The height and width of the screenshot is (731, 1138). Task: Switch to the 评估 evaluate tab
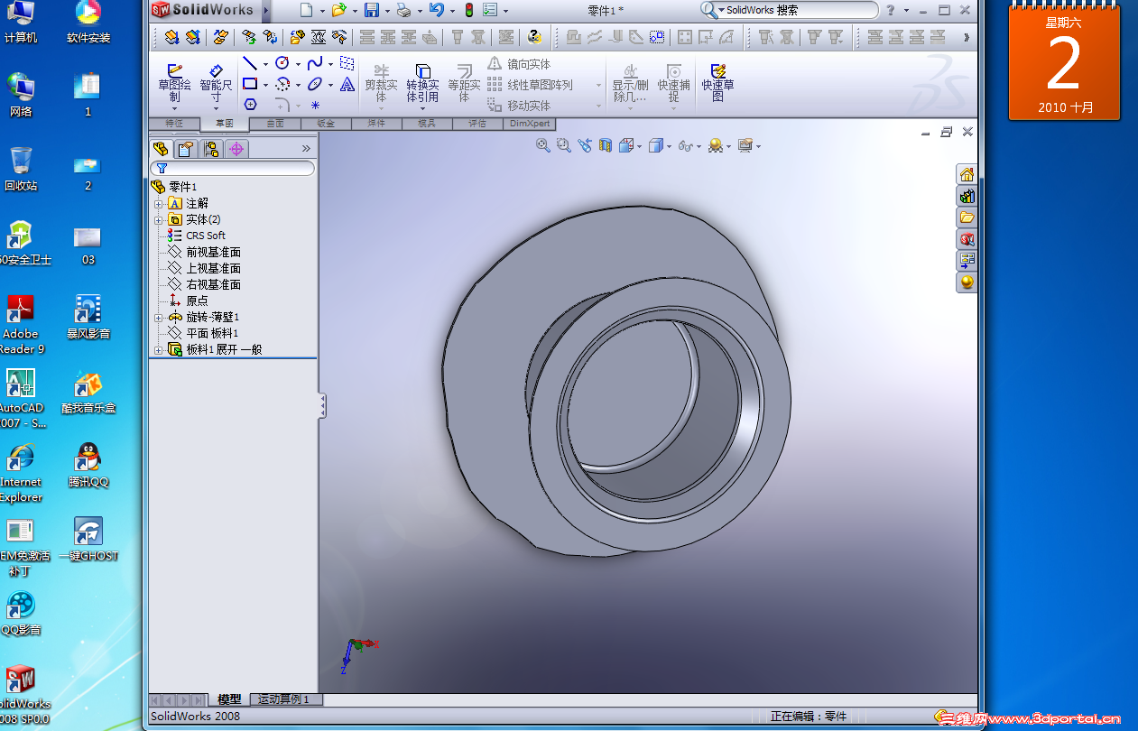(477, 124)
